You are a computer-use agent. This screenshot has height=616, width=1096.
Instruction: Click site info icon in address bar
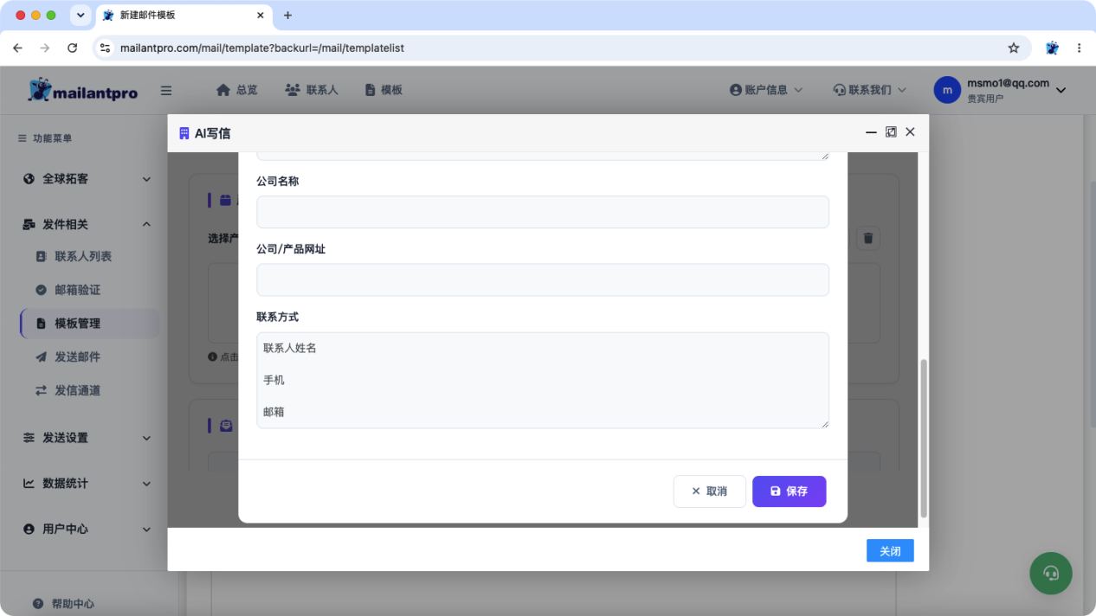point(105,48)
